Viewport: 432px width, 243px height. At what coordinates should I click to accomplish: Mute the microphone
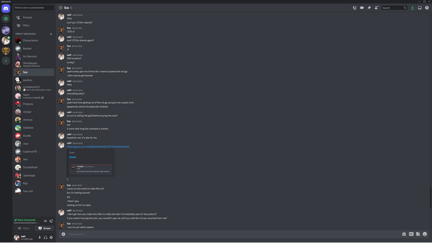coord(40,237)
